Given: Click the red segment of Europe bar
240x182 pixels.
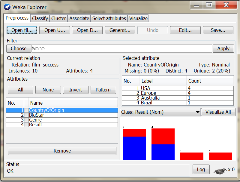Looking at the screenshot, I should click(x=163, y=136).
